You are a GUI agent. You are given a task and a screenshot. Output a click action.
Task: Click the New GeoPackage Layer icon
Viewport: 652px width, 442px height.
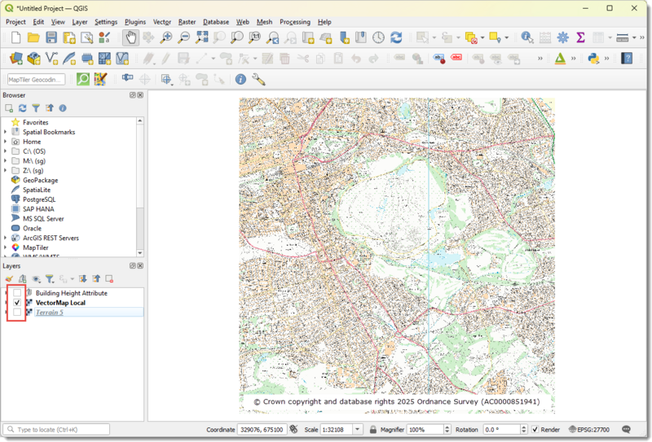pos(33,59)
